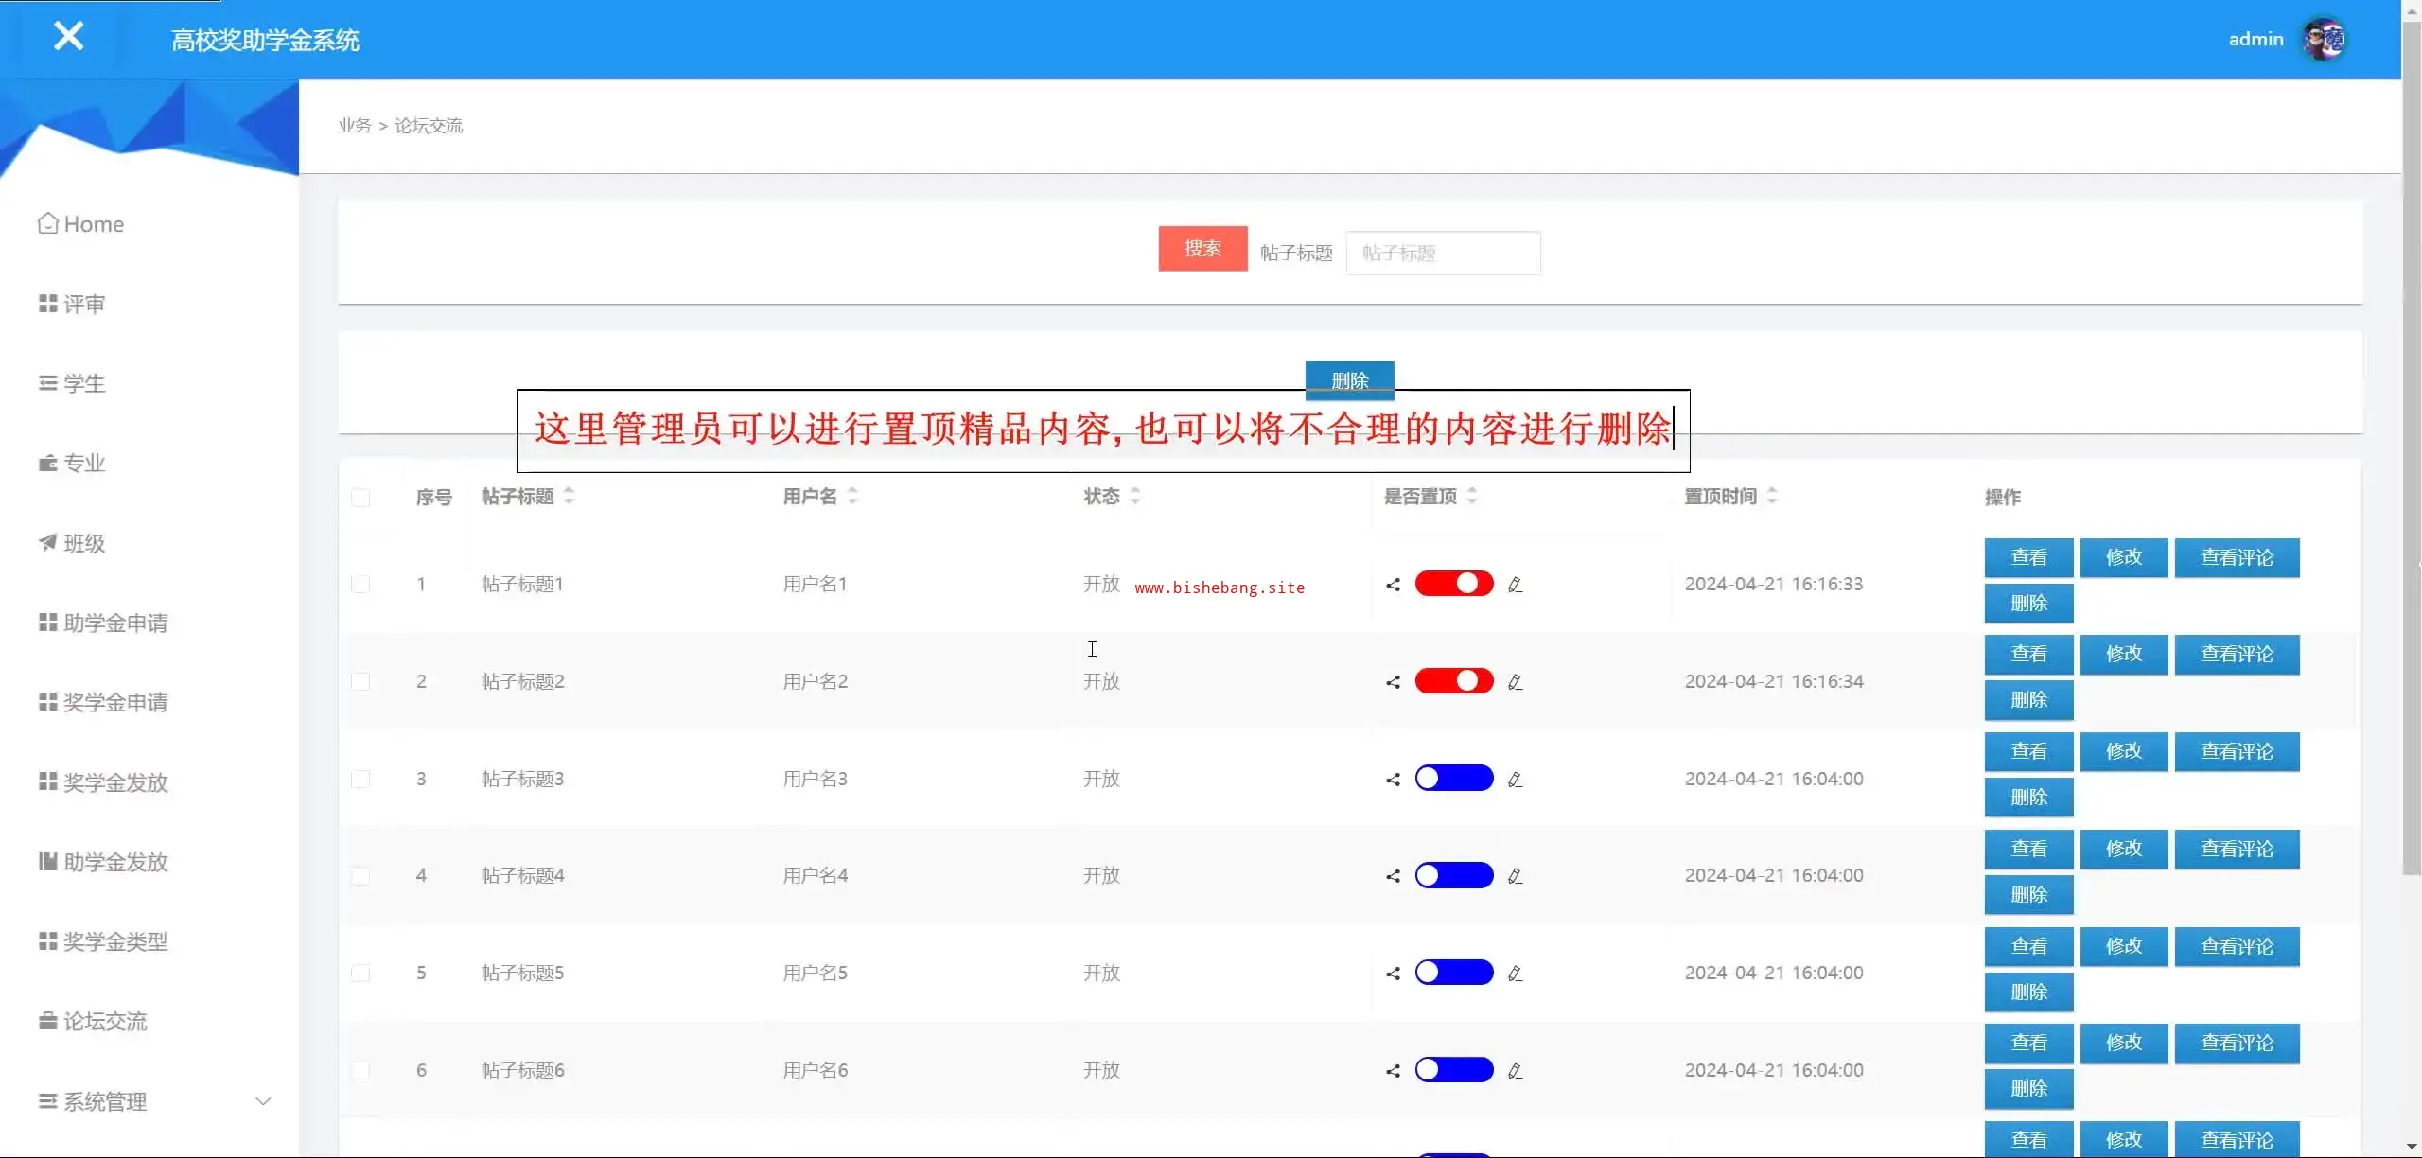Image resolution: width=2422 pixels, height=1158 pixels.
Task: Check the select-all checkbox in table header
Action: (360, 498)
